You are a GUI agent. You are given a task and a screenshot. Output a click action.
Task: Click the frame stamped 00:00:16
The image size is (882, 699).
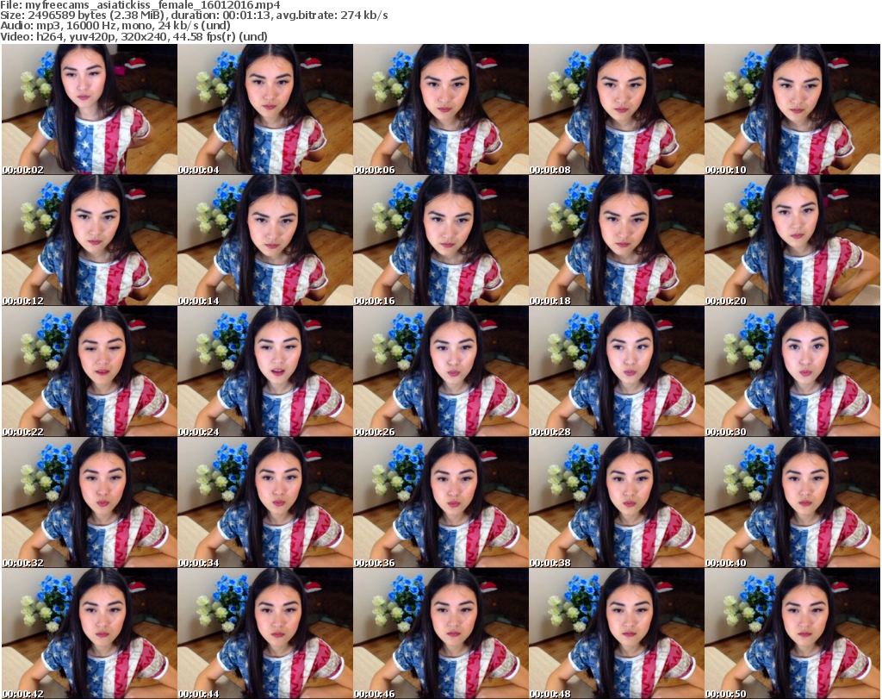[441, 240]
